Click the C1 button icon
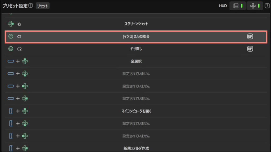 point(11,36)
